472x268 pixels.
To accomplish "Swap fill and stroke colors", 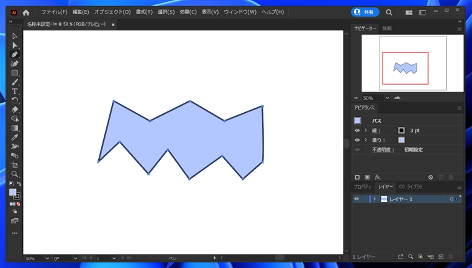I will (19, 184).
